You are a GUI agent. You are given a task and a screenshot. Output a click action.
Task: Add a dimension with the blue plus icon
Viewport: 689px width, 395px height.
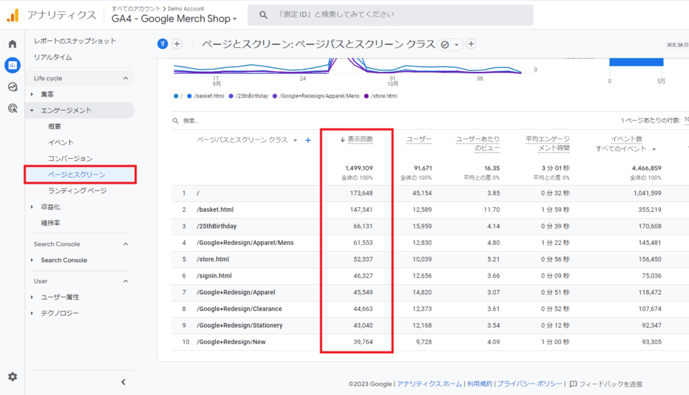point(308,140)
